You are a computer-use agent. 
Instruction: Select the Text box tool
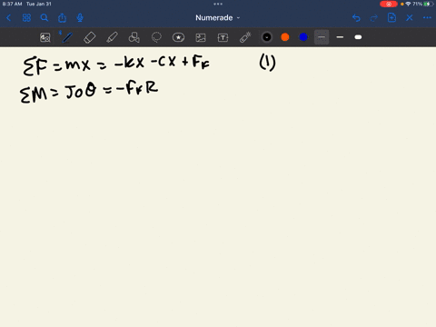223,37
